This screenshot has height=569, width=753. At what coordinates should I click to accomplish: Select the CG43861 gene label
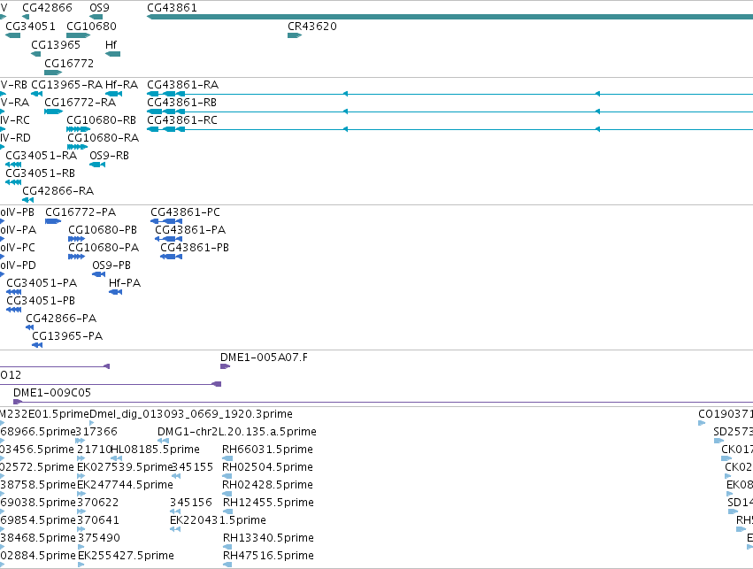(172, 8)
